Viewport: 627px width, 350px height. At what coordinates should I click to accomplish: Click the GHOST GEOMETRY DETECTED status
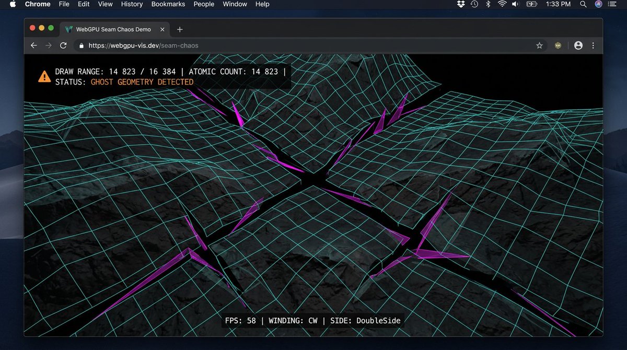click(142, 82)
